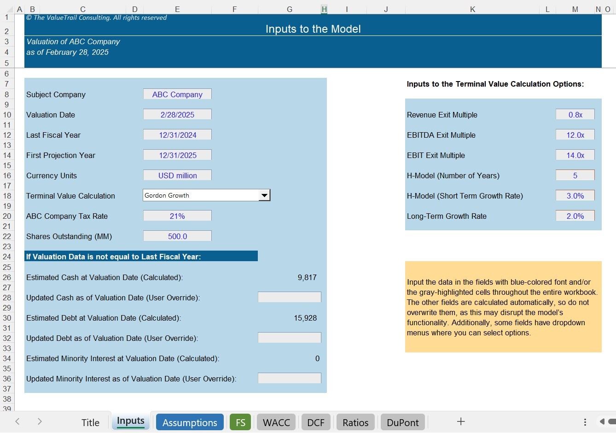Click the Updated Cash User Override field

point(289,297)
